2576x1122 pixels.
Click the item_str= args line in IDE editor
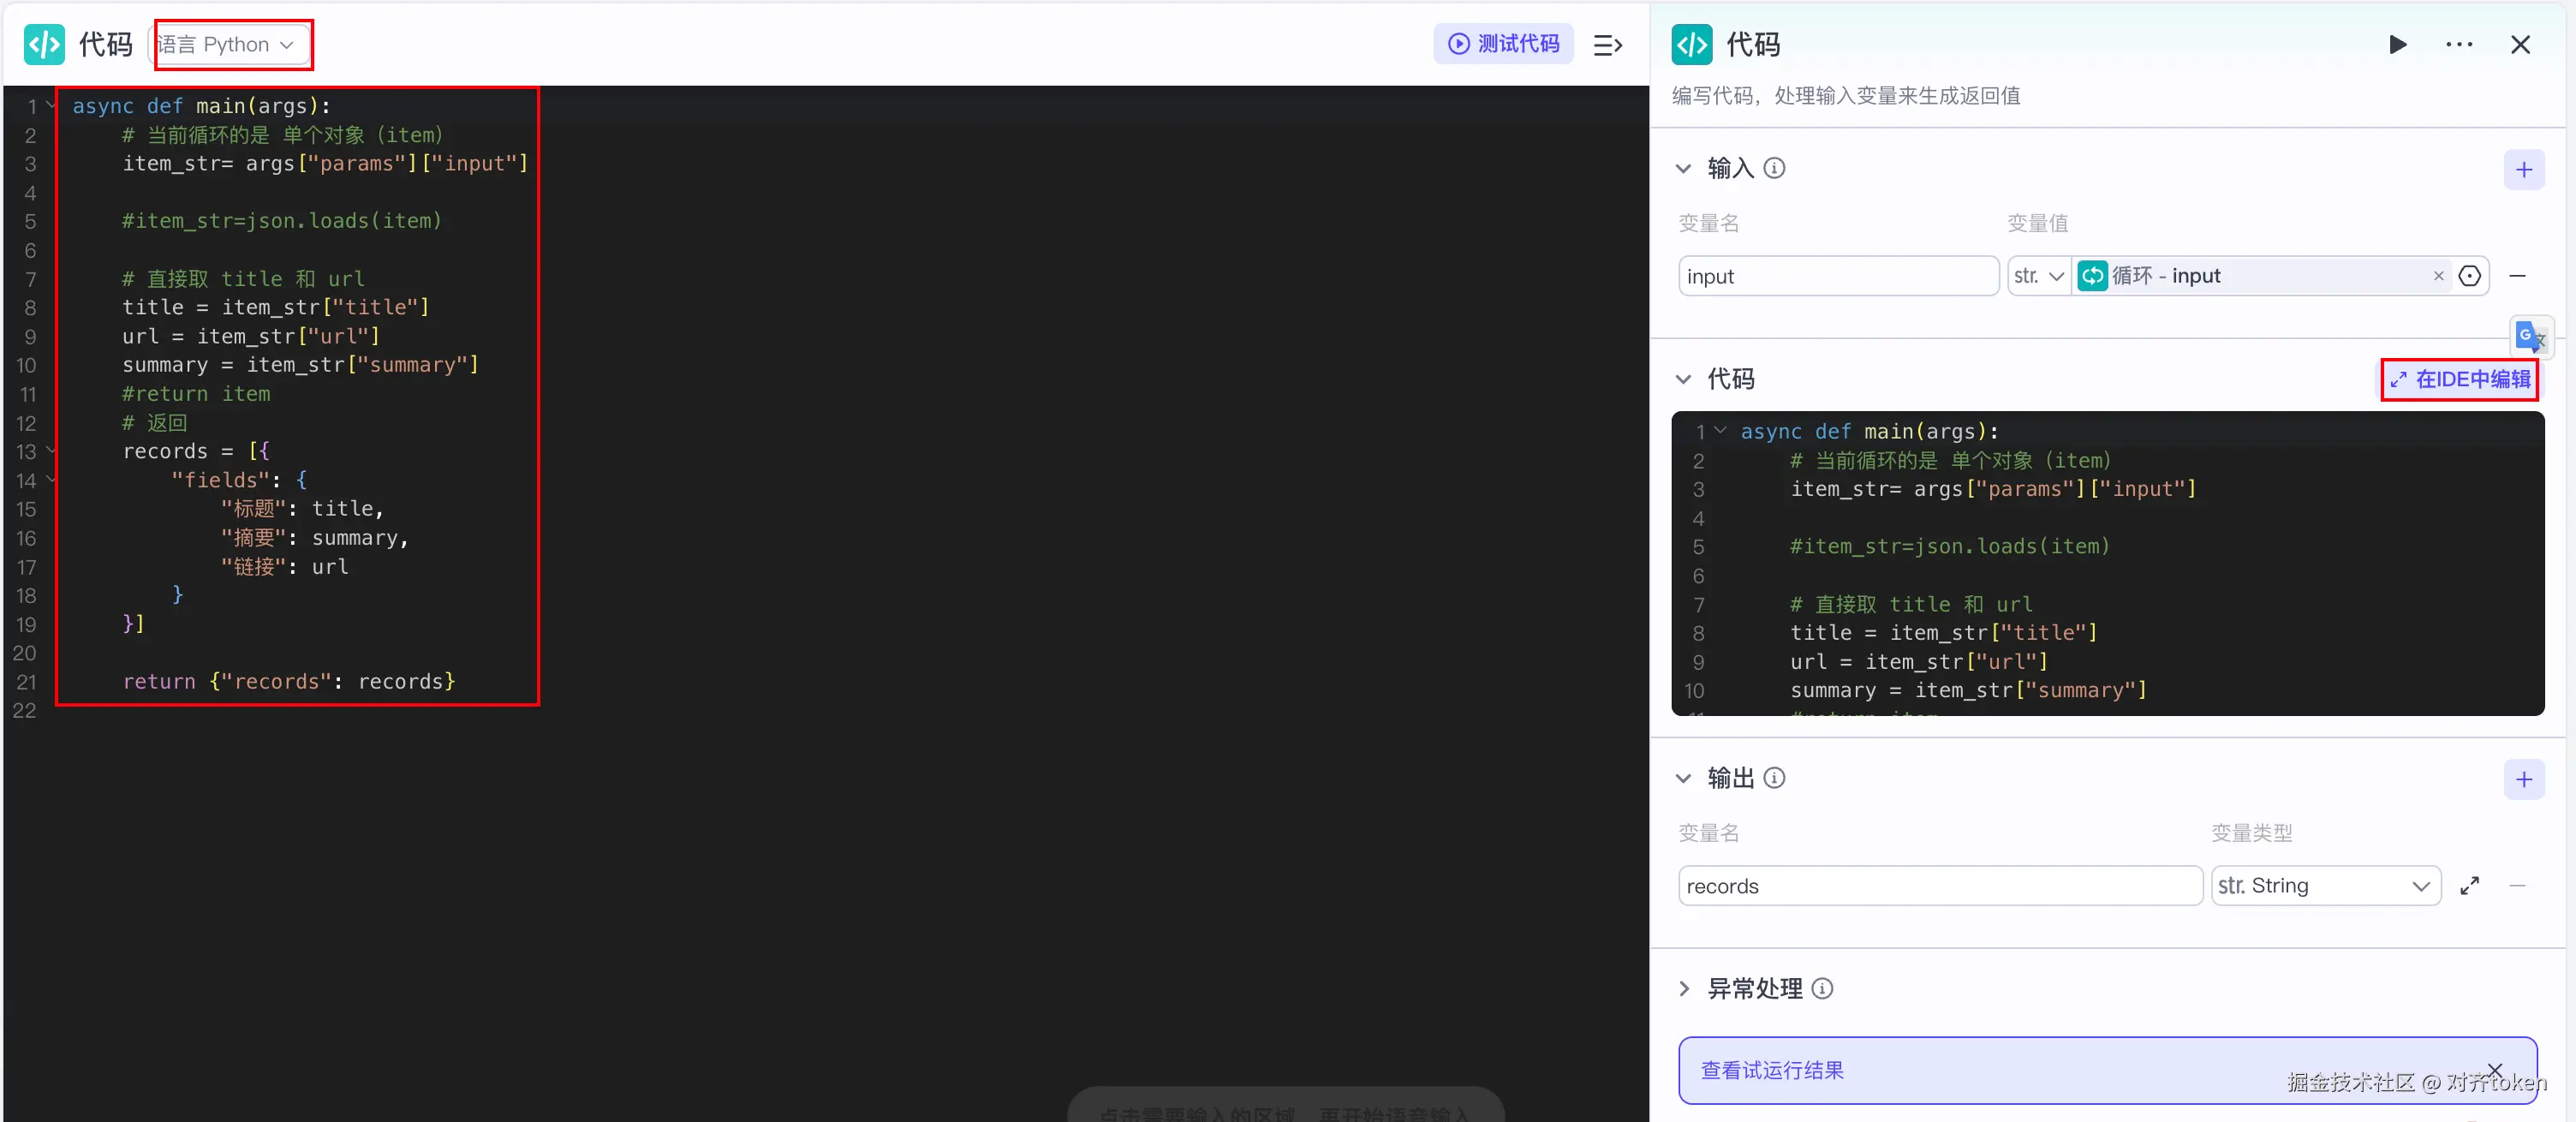click(x=325, y=163)
